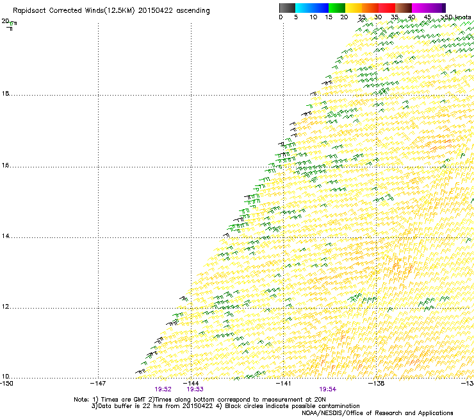474x417 pixels.
Task: Click the black wind barb below the 20 label
Action: (10, 28)
